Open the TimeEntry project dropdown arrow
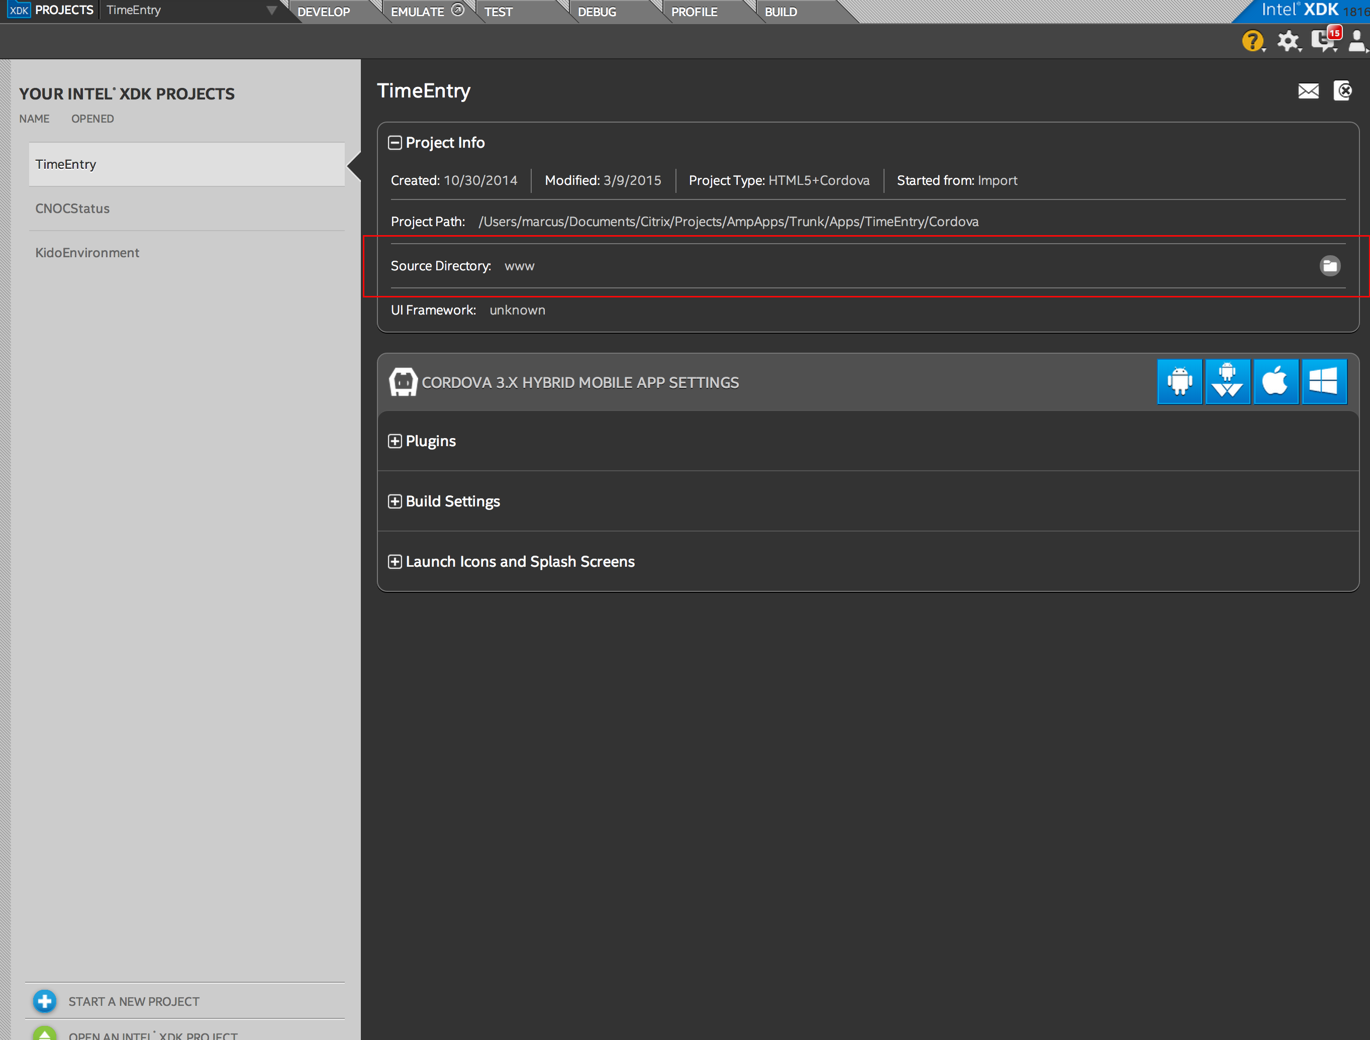The width and height of the screenshot is (1370, 1040). click(x=271, y=11)
